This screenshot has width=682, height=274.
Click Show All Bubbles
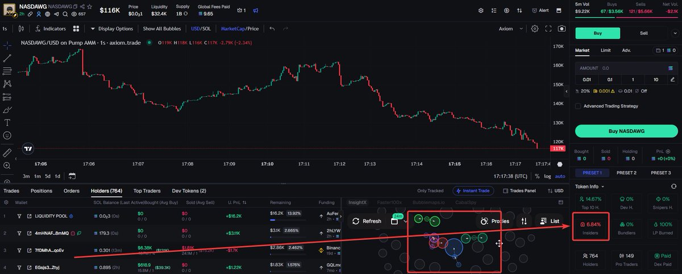163,28
